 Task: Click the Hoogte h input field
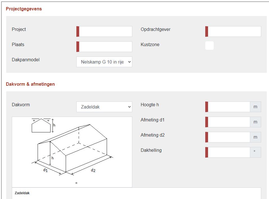tap(229, 107)
